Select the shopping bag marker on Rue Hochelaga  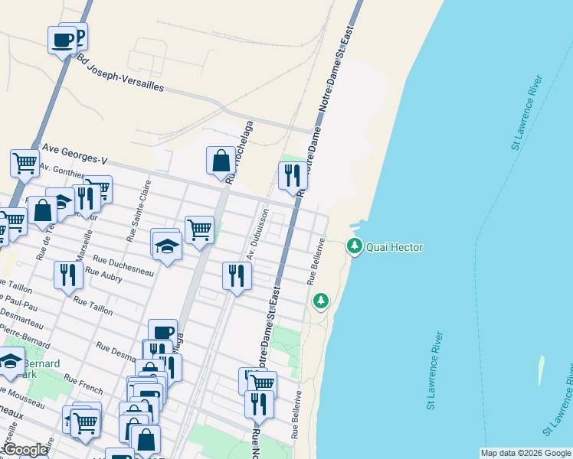(x=221, y=163)
